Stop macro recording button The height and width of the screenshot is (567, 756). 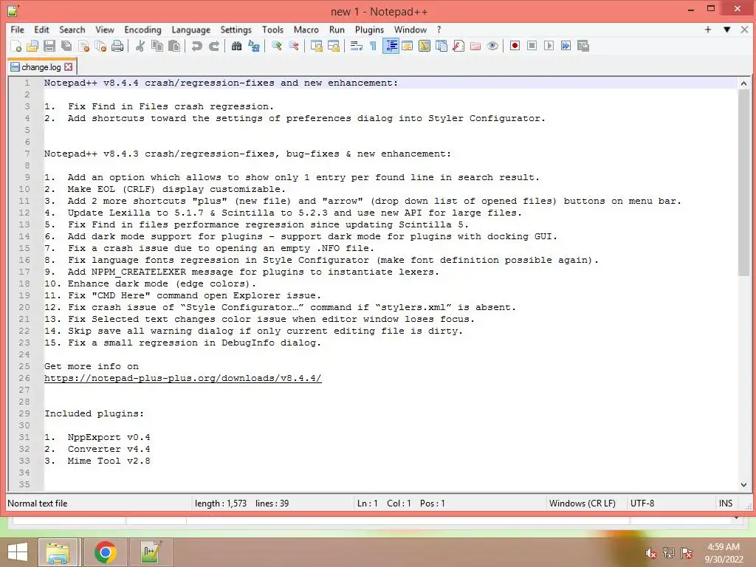(x=532, y=46)
